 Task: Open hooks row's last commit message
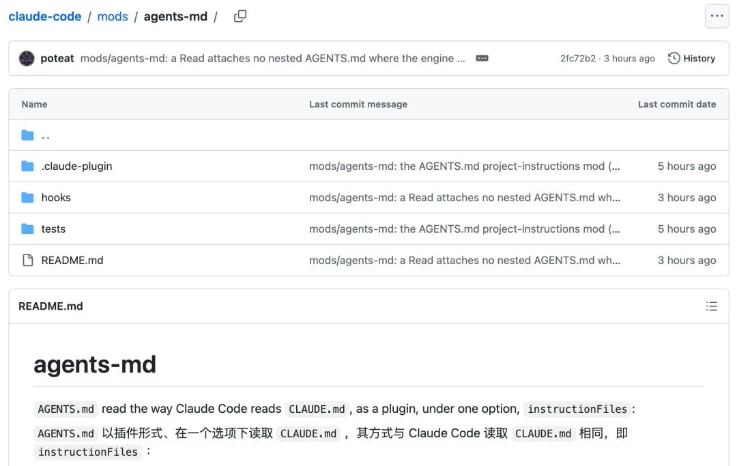[x=465, y=198]
